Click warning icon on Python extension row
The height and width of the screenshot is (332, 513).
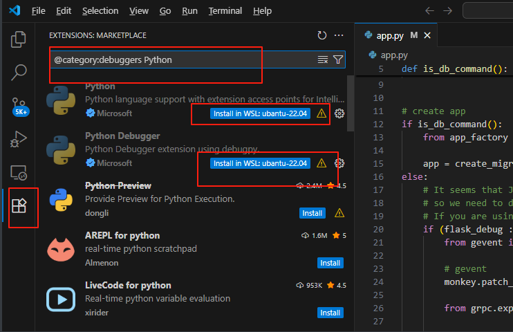(x=321, y=113)
